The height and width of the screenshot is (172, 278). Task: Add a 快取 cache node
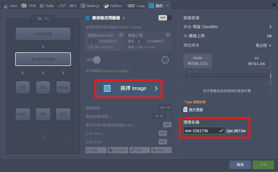pos(23,87)
